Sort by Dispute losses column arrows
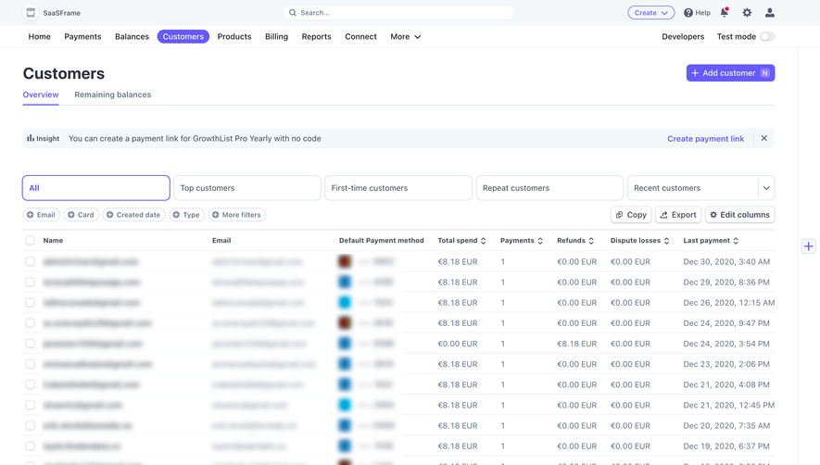The width and height of the screenshot is (820, 465). click(x=667, y=241)
